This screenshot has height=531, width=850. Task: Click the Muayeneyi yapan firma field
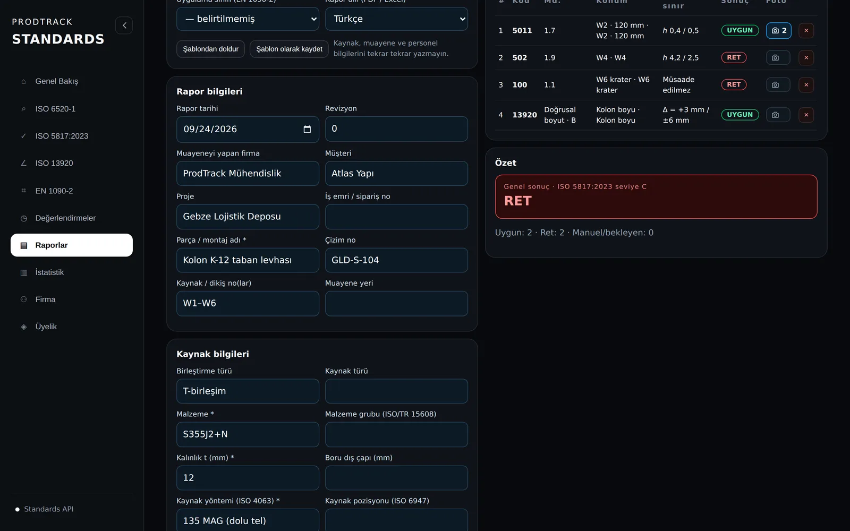pos(248,174)
